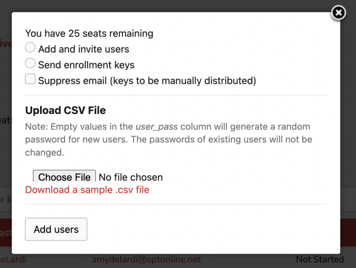Click the Choose File button
Image resolution: width=356 pixels, height=268 pixels.
[x=65, y=177]
